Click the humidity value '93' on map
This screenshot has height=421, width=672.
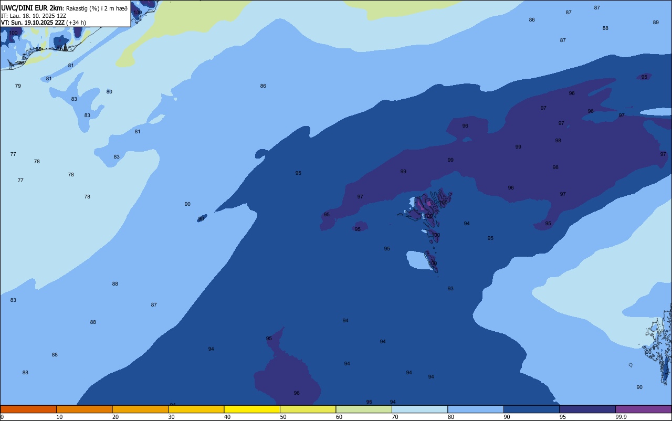pos(450,289)
